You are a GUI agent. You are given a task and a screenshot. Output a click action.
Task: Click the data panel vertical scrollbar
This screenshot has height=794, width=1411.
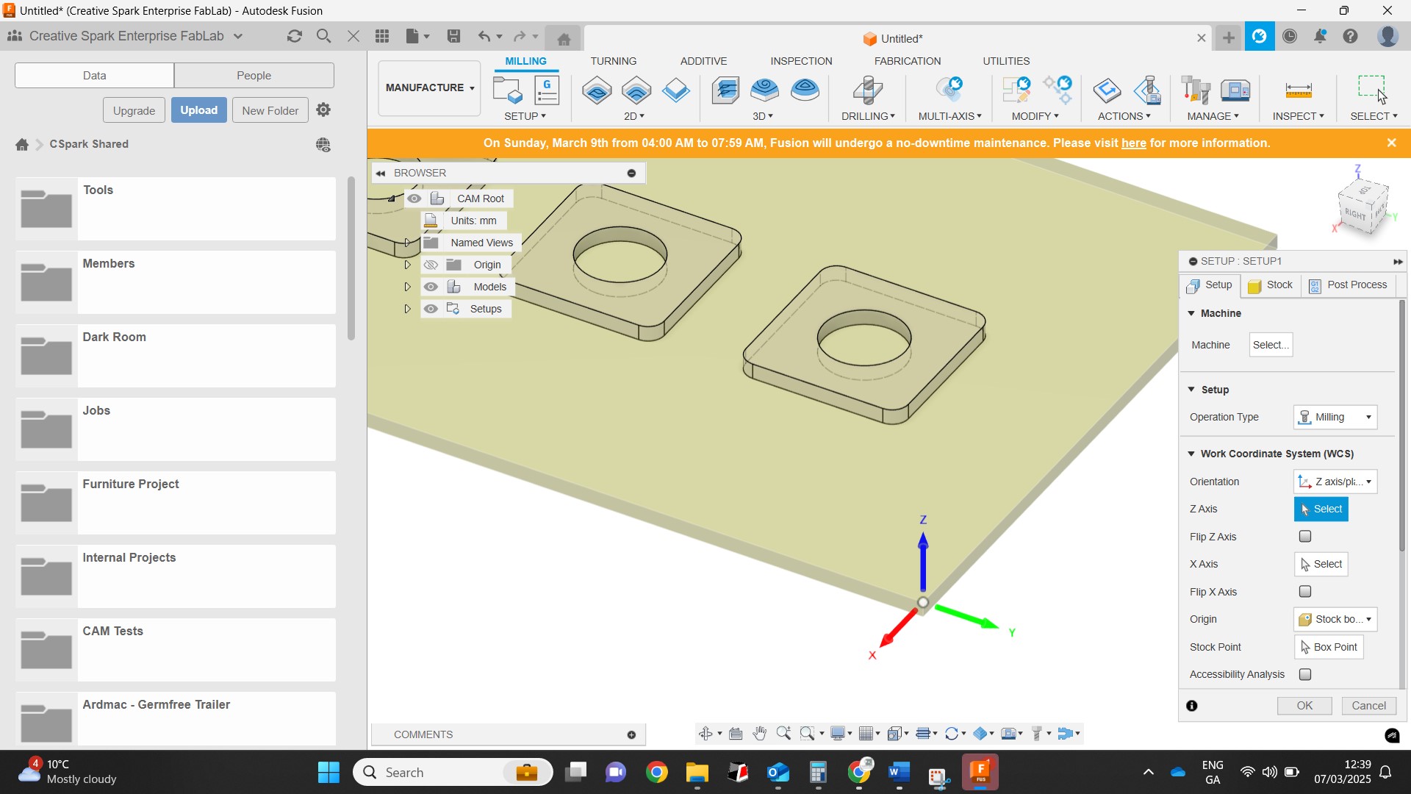point(351,259)
